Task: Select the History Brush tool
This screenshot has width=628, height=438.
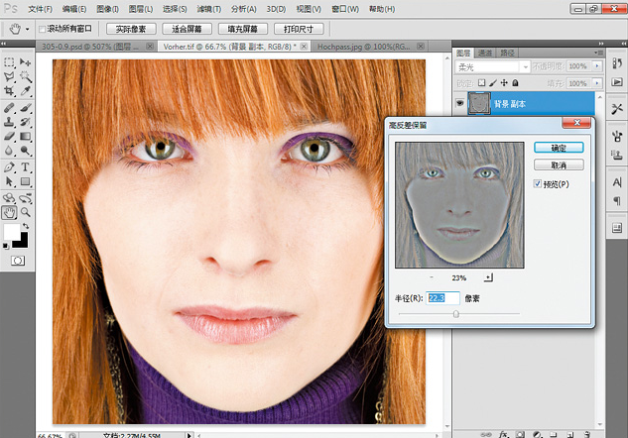Action: point(25,122)
